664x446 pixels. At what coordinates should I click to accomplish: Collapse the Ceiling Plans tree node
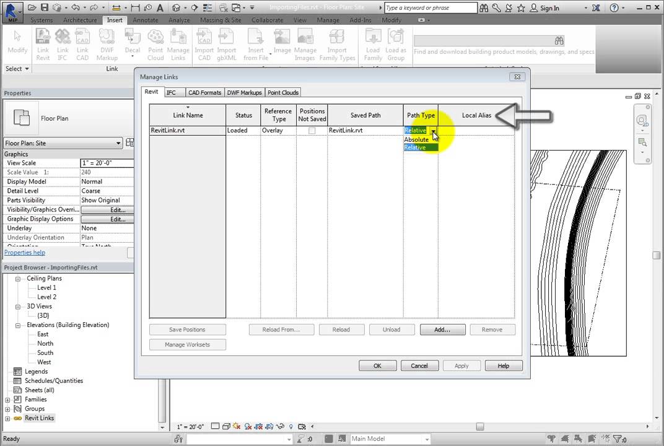coord(18,279)
